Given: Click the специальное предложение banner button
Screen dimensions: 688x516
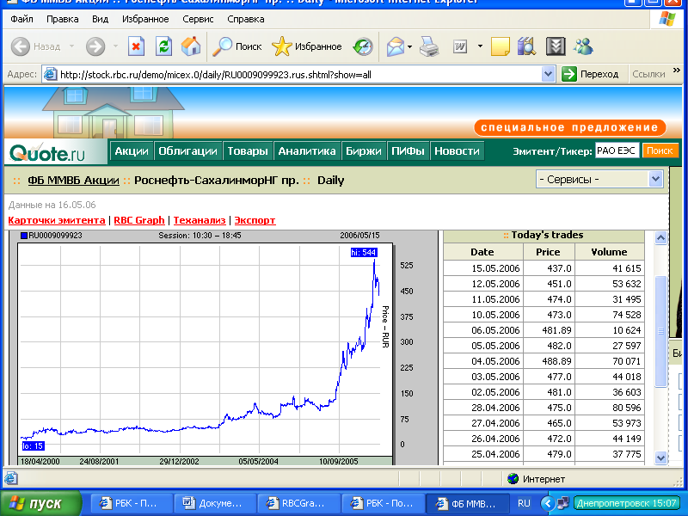Looking at the screenshot, I should [x=569, y=127].
